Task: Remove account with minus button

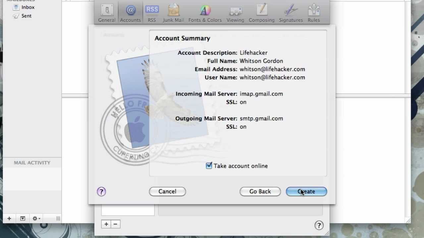Action: coord(115,224)
